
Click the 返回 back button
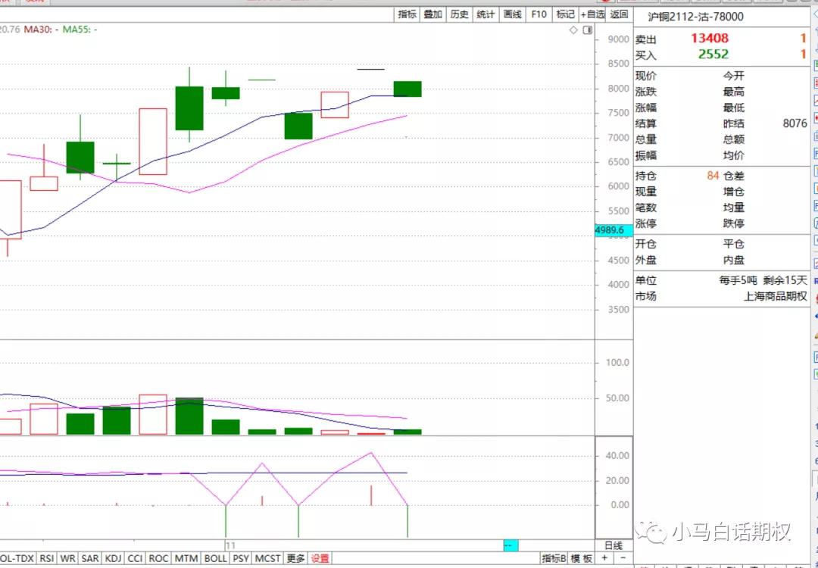click(620, 14)
